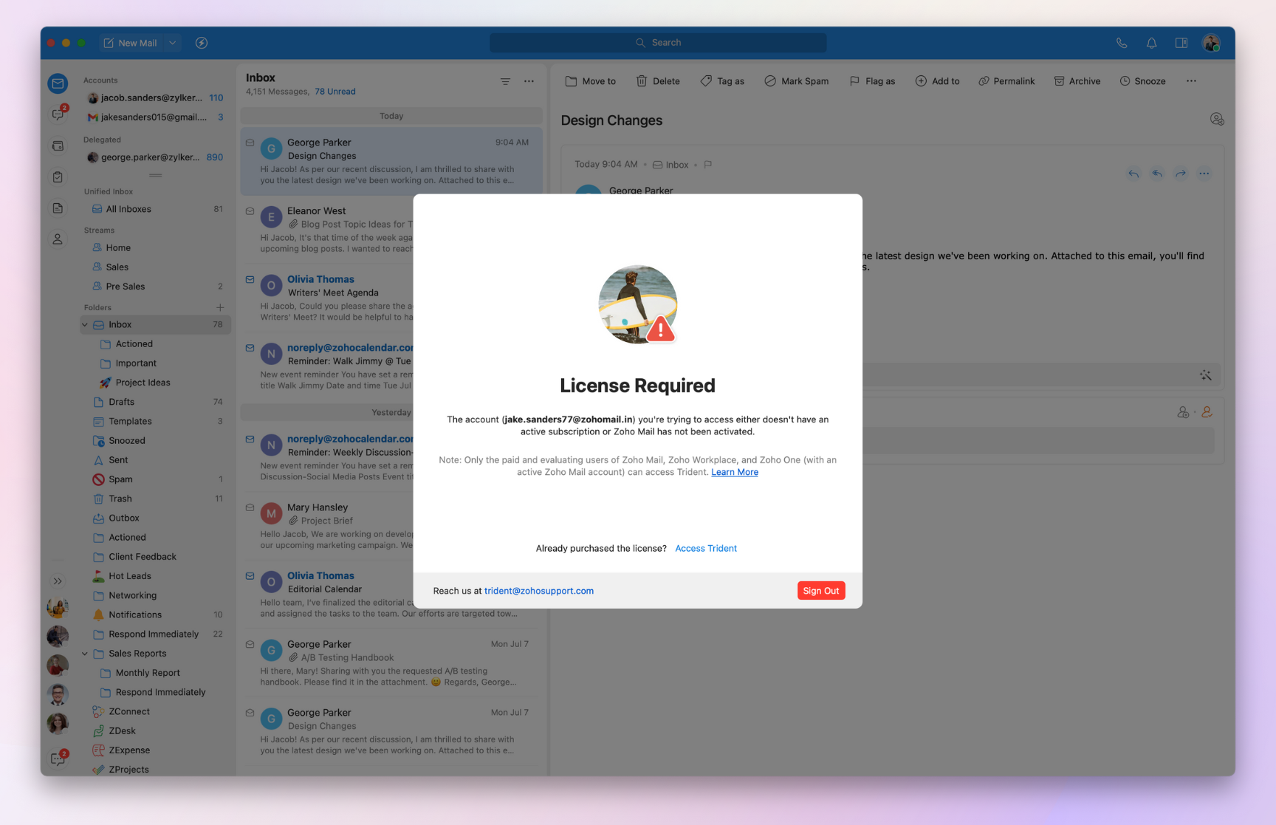Click the phone icon in the top bar
The height and width of the screenshot is (825, 1276).
pyautogui.click(x=1122, y=43)
